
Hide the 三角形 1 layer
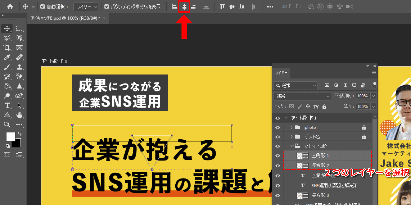tap(278, 155)
